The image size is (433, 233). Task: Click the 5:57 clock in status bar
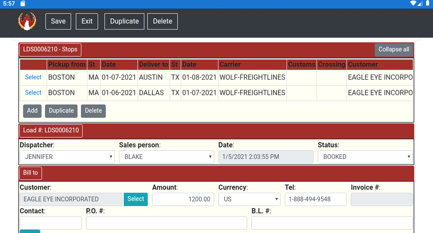coord(9,3)
